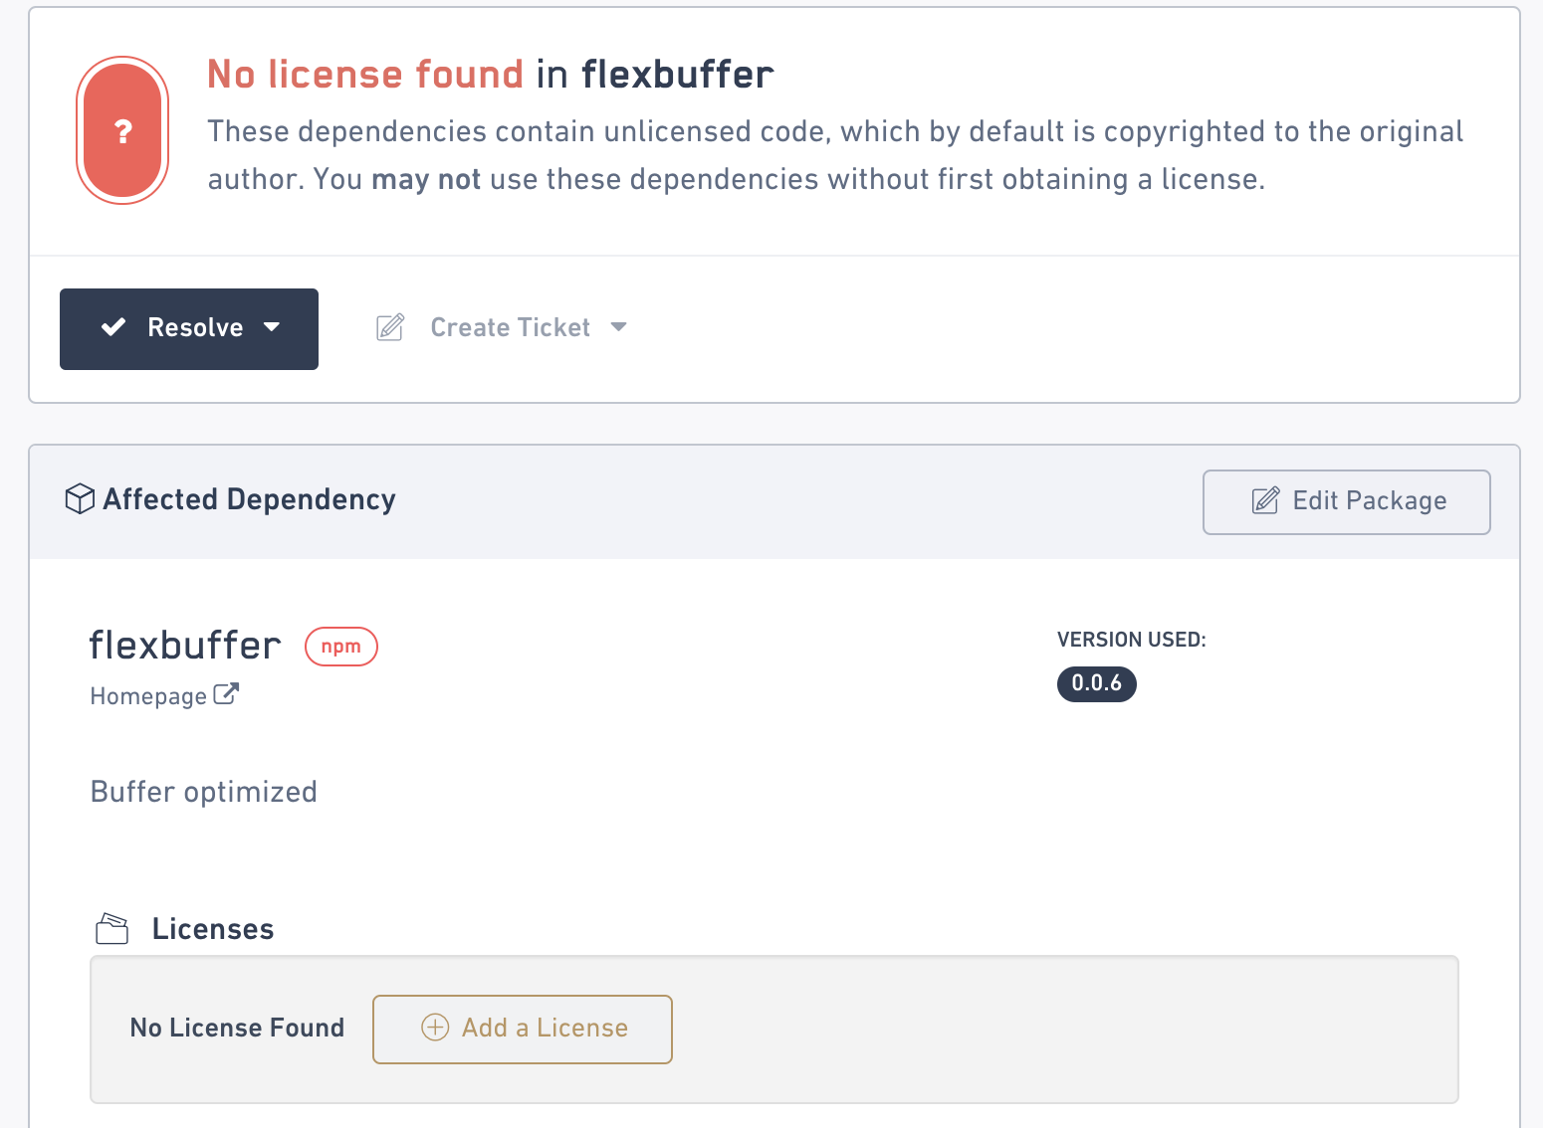The width and height of the screenshot is (1543, 1128).
Task: Click the Edit Package button
Action: pyautogui.click(x=1346, y=501)
